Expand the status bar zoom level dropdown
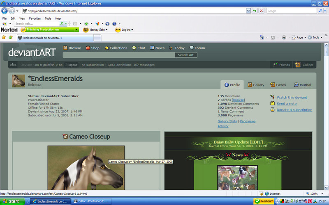The image size is (329, 205). pyautogui.click(x=322, y=194)
